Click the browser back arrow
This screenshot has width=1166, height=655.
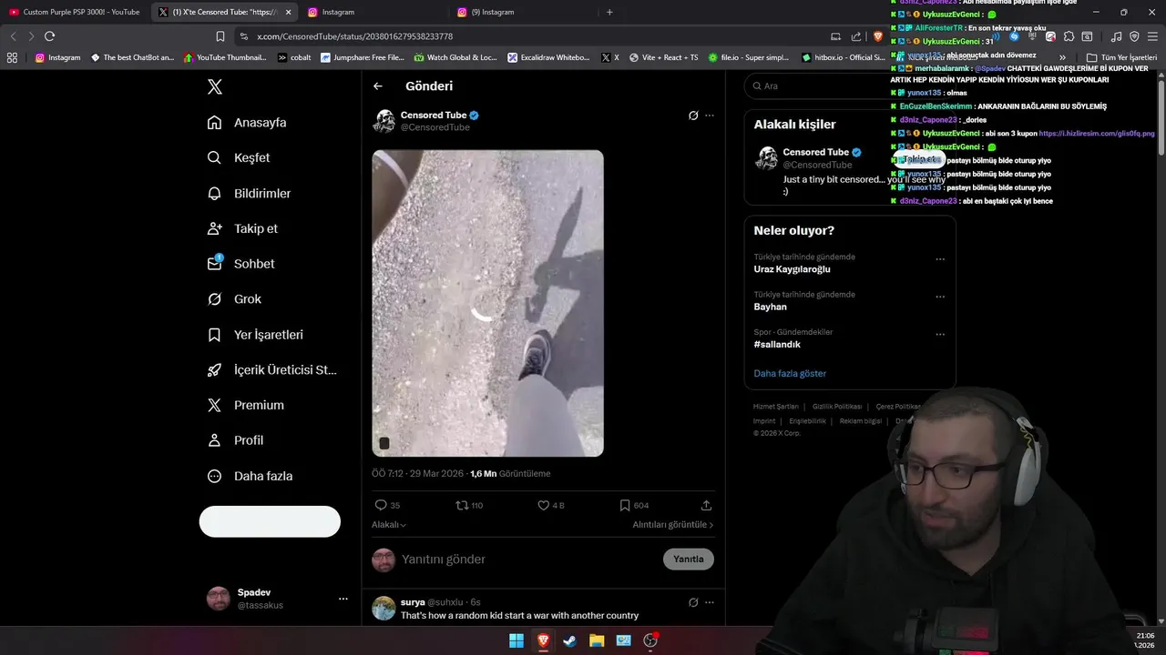[13, 36]
